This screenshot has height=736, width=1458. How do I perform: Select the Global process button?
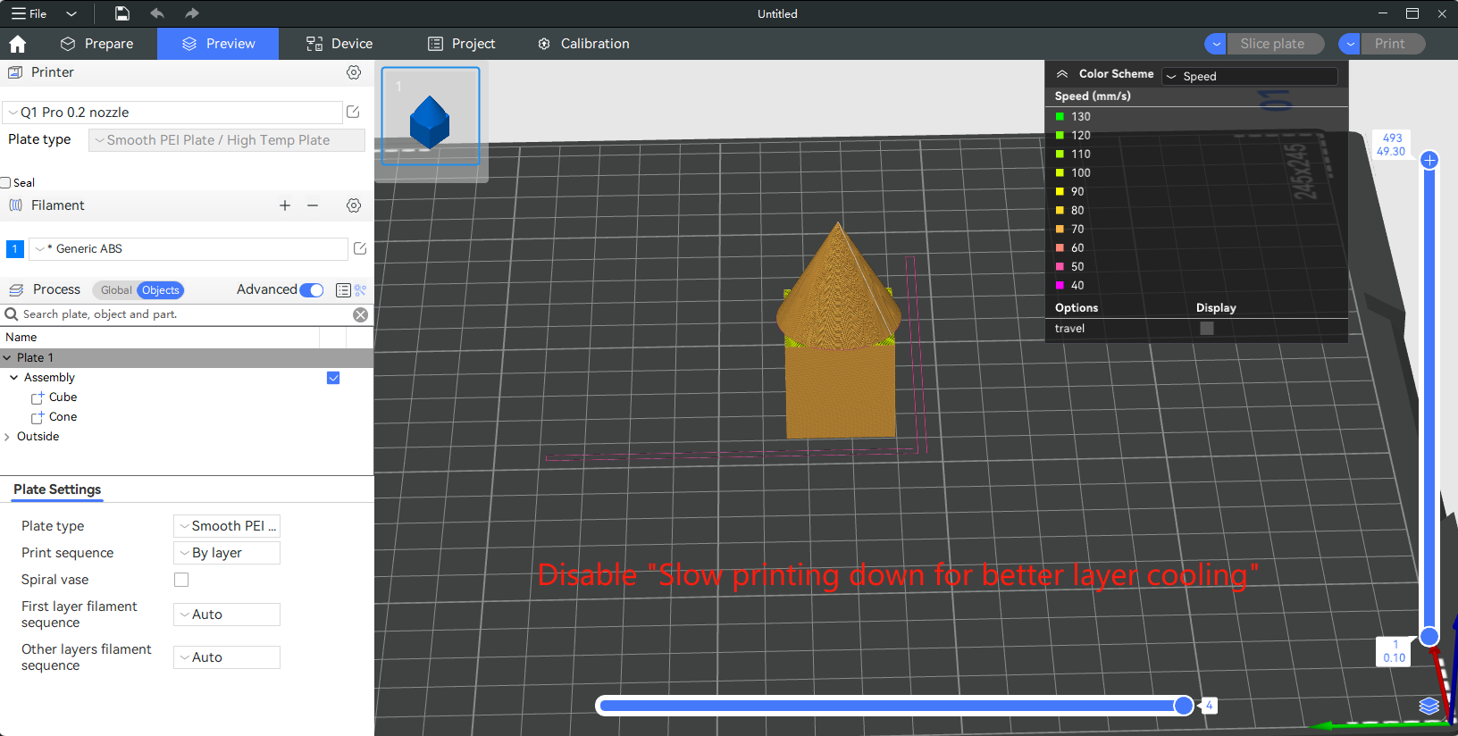115,290
